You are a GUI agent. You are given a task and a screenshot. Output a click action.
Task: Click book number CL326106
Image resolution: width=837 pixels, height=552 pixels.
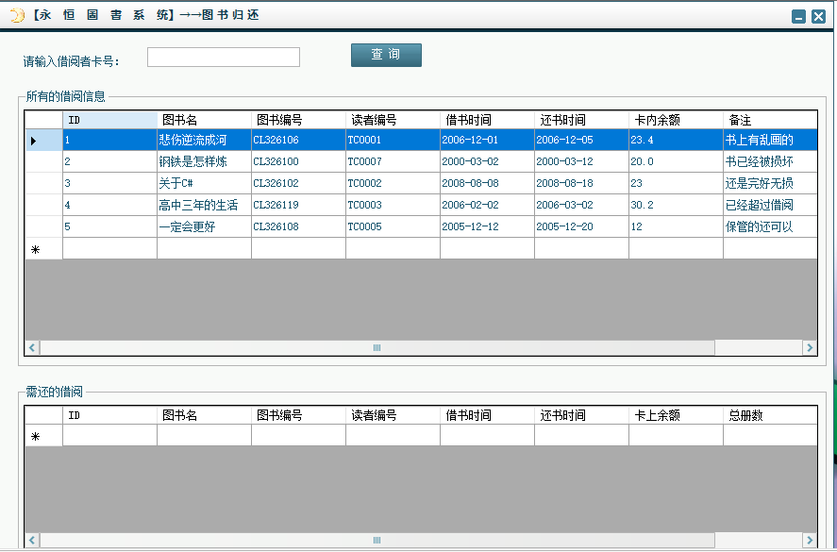click(x=298, y=140)
